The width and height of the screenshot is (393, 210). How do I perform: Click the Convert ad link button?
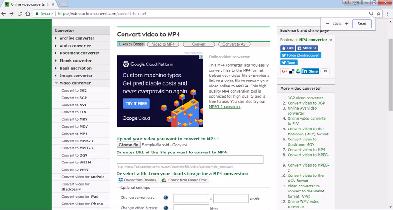199,44
